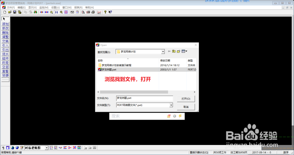Click the Open folder icon in the toolbar
This screenshot has width=294, height=155.
point(10,12)
